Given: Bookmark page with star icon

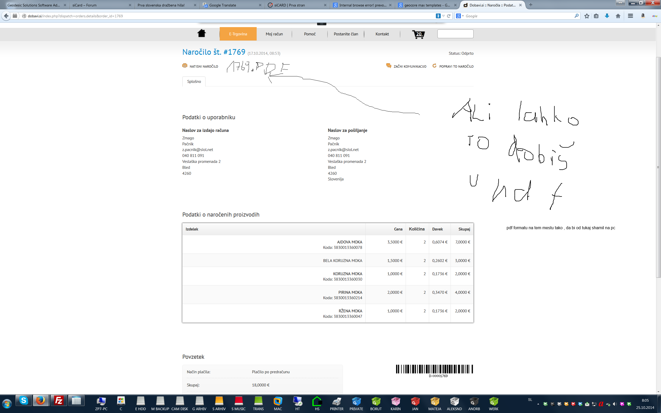Looking at the screenshot, I should coord(586,16).
